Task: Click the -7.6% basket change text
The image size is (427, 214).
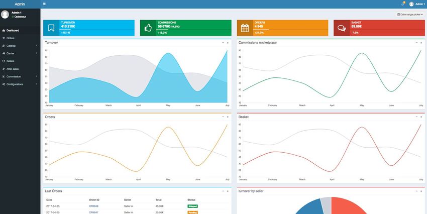Action: click(x=355, y=33)
